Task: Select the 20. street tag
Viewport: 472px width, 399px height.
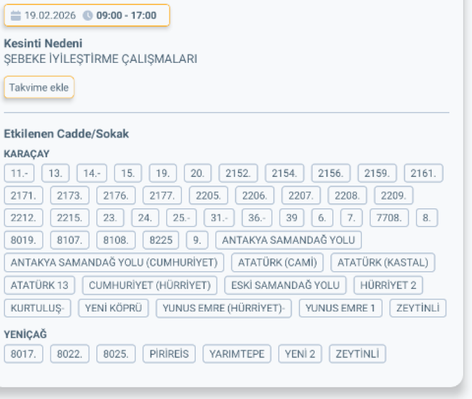Action: coord(198,173)
